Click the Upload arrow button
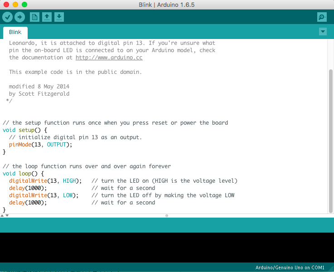This screenshot has width=334, height=272. click(19, 17)
